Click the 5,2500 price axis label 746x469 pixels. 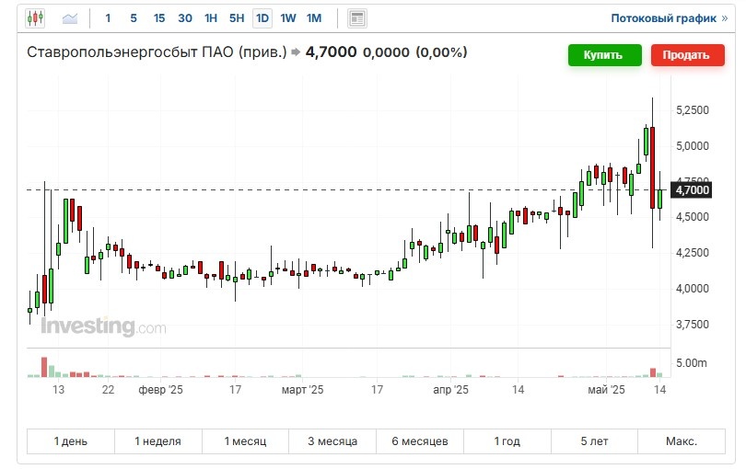[693, 110]
